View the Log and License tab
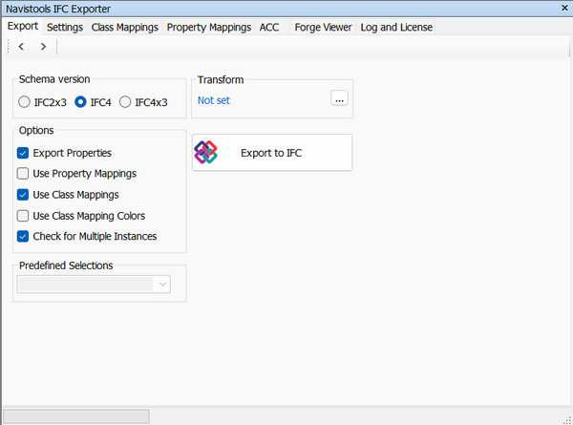The image size is (573, 425). (396, 27)
